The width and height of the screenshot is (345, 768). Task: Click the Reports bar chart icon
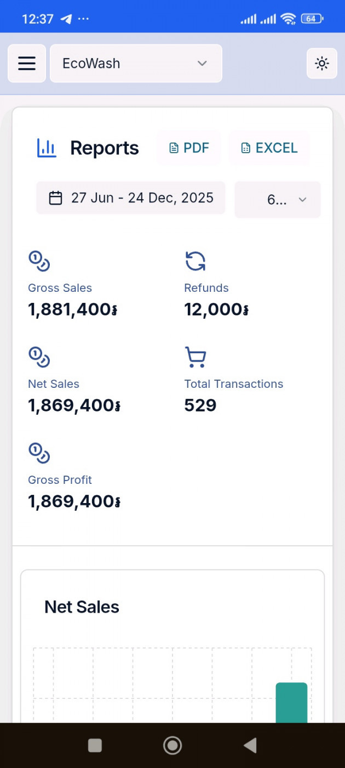point(47,148)
